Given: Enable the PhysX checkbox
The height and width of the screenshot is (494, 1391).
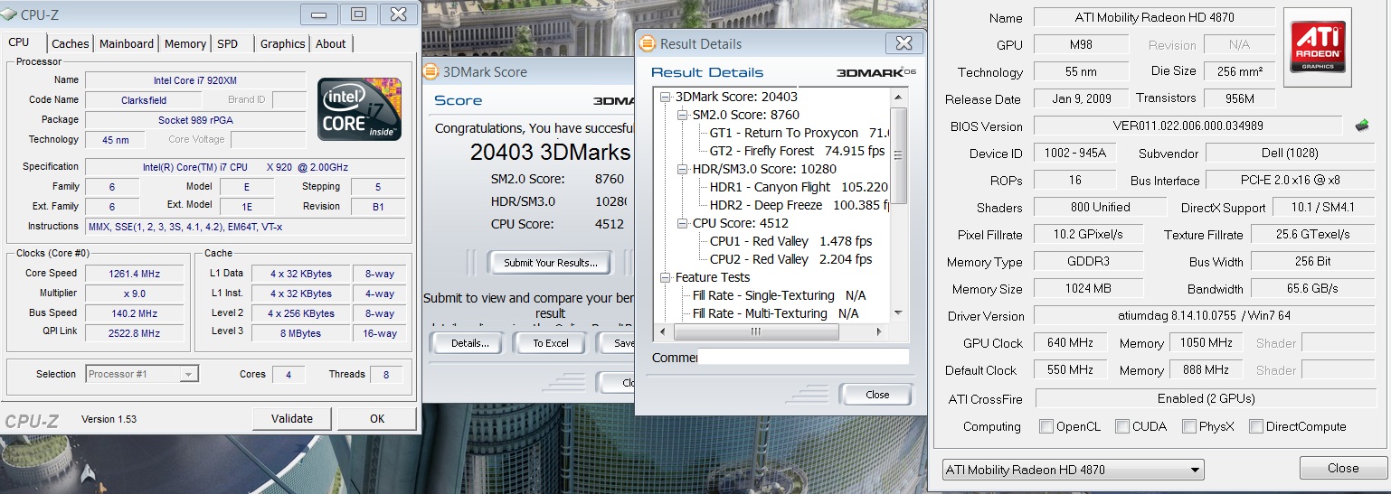Looking at the screenshot, I should click(1188, 426).
